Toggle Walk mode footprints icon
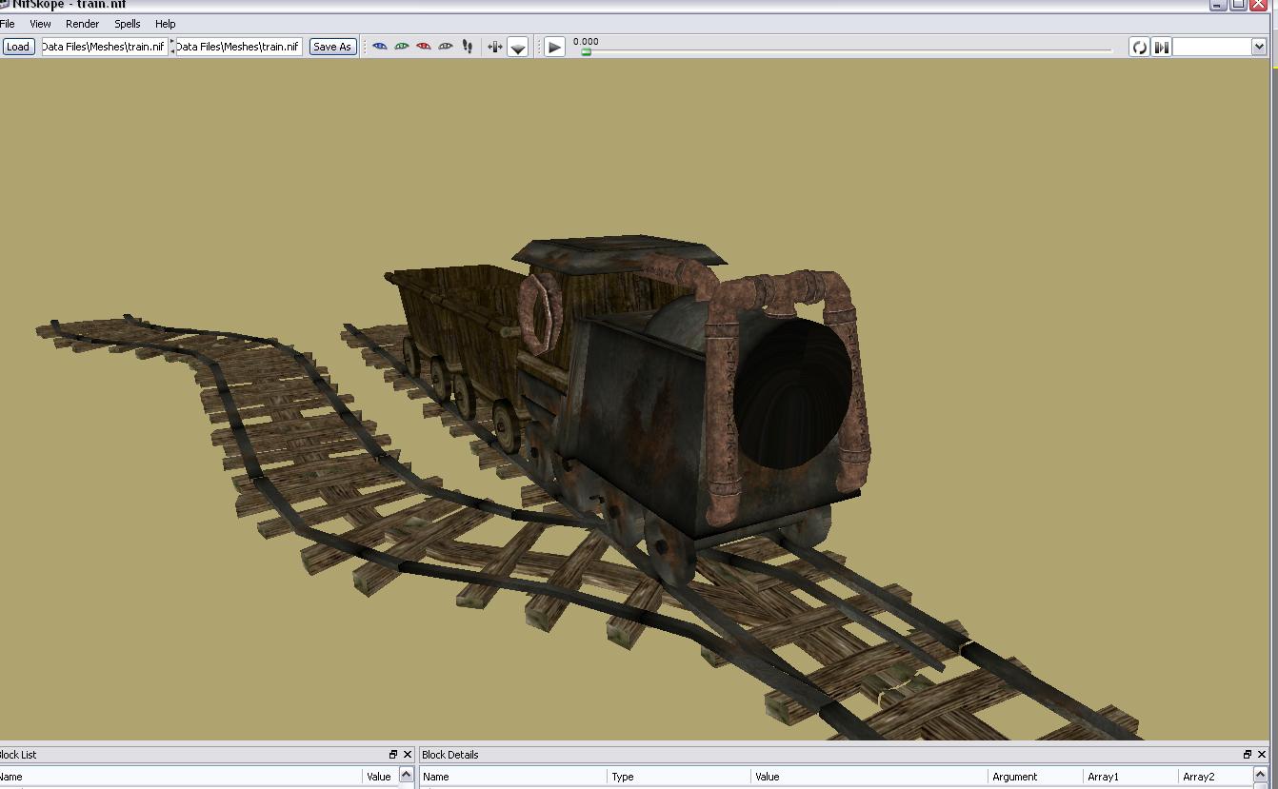This screenshot has height=789, width=1278. click(x=468, y=47)
